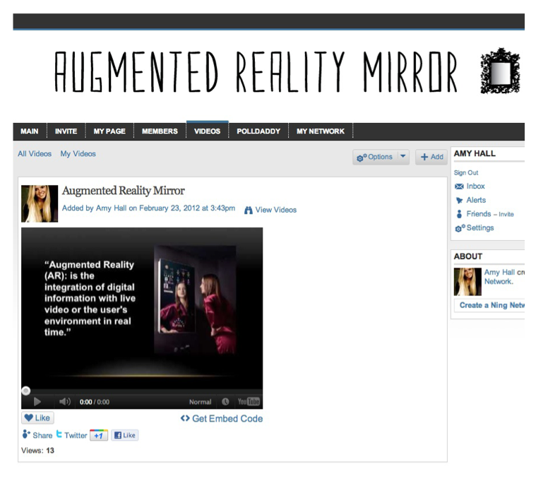
Task: Open Alerts in the sidebar
Action: point(475,200)
